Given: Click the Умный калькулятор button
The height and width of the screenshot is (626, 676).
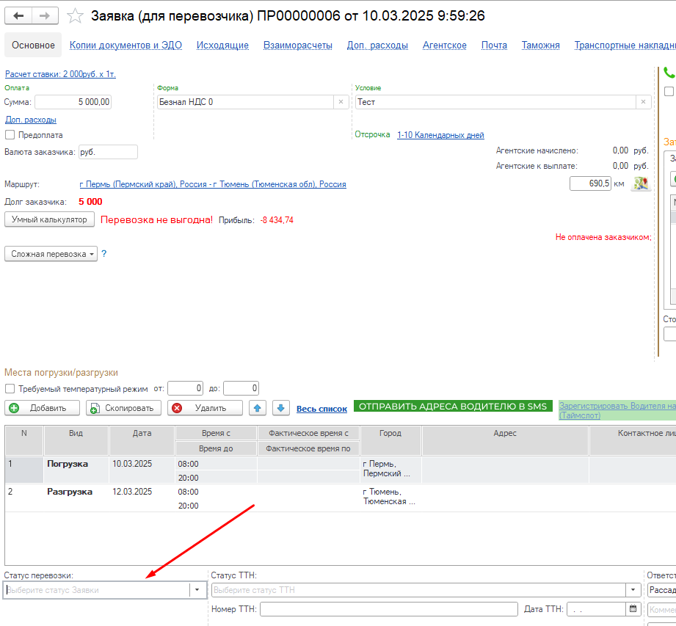Looking at the screenshot, I should click(x=50, y=219).
